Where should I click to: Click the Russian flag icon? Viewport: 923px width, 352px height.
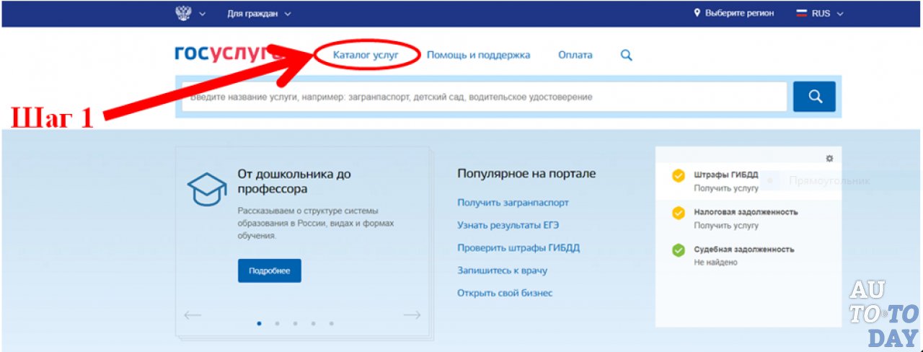point(801,13)
